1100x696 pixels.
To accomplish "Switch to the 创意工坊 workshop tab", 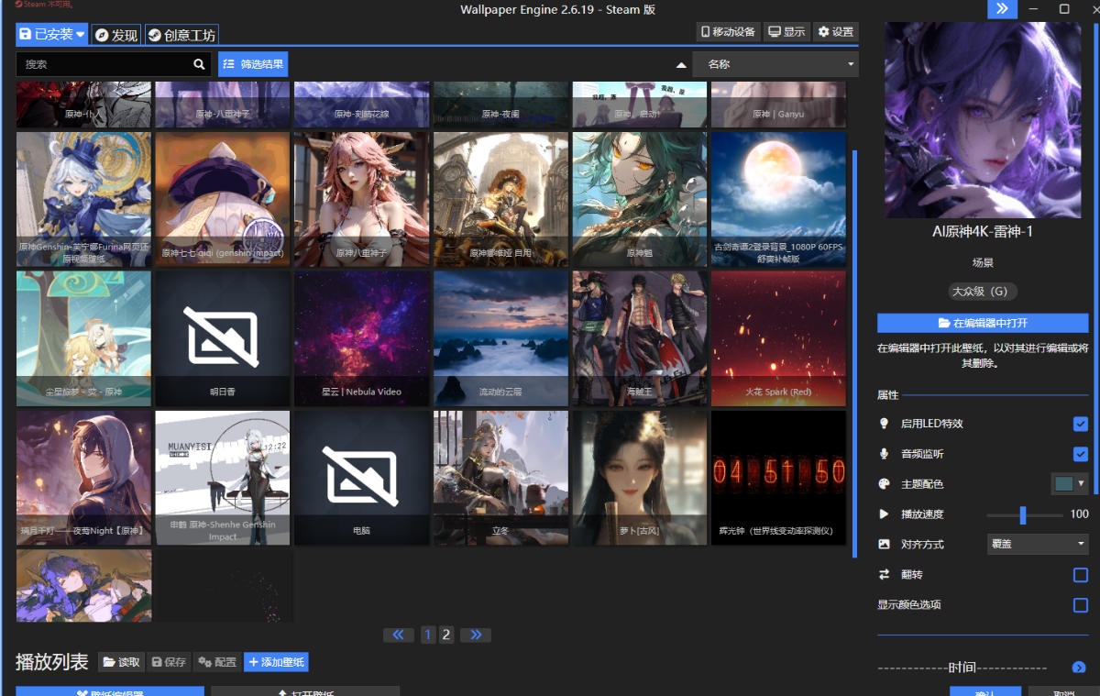I will pyautogui.click(x=181, y=35).
